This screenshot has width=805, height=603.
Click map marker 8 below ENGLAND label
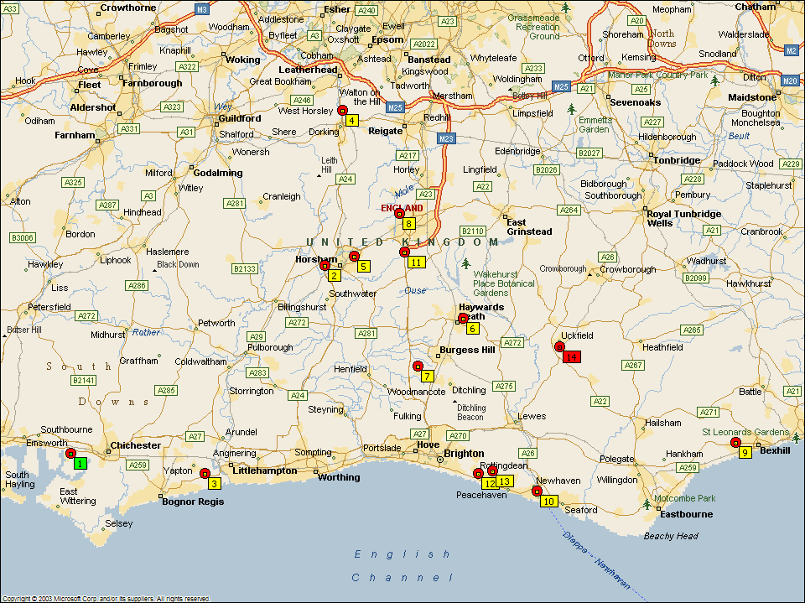(x=408, y=223)
